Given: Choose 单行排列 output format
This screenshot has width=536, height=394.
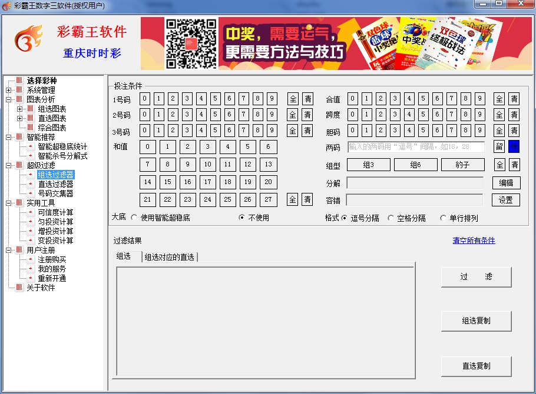Looking at the screenshot, I should 444,218.
